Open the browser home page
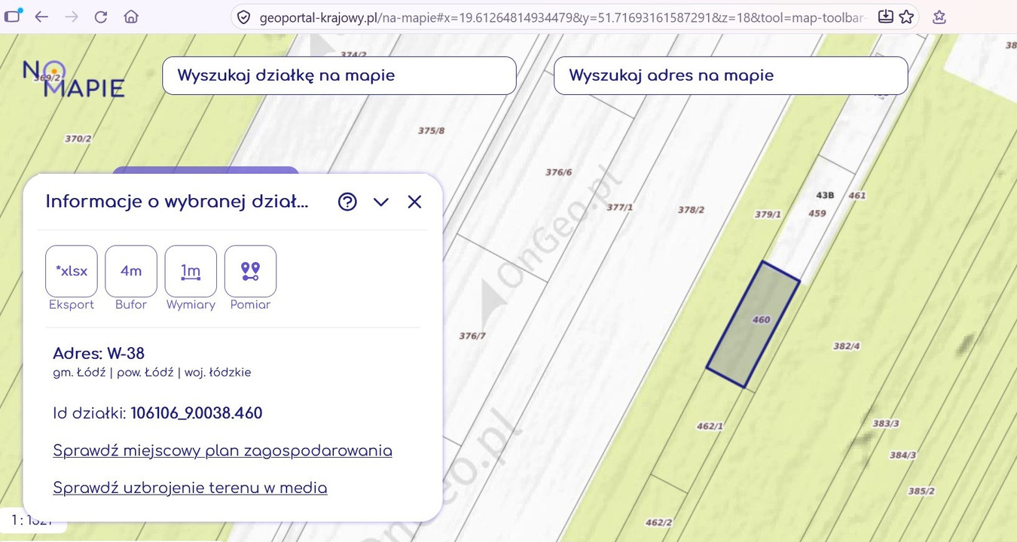Viewport: 1017px width, 542px height. click(131, 17)
